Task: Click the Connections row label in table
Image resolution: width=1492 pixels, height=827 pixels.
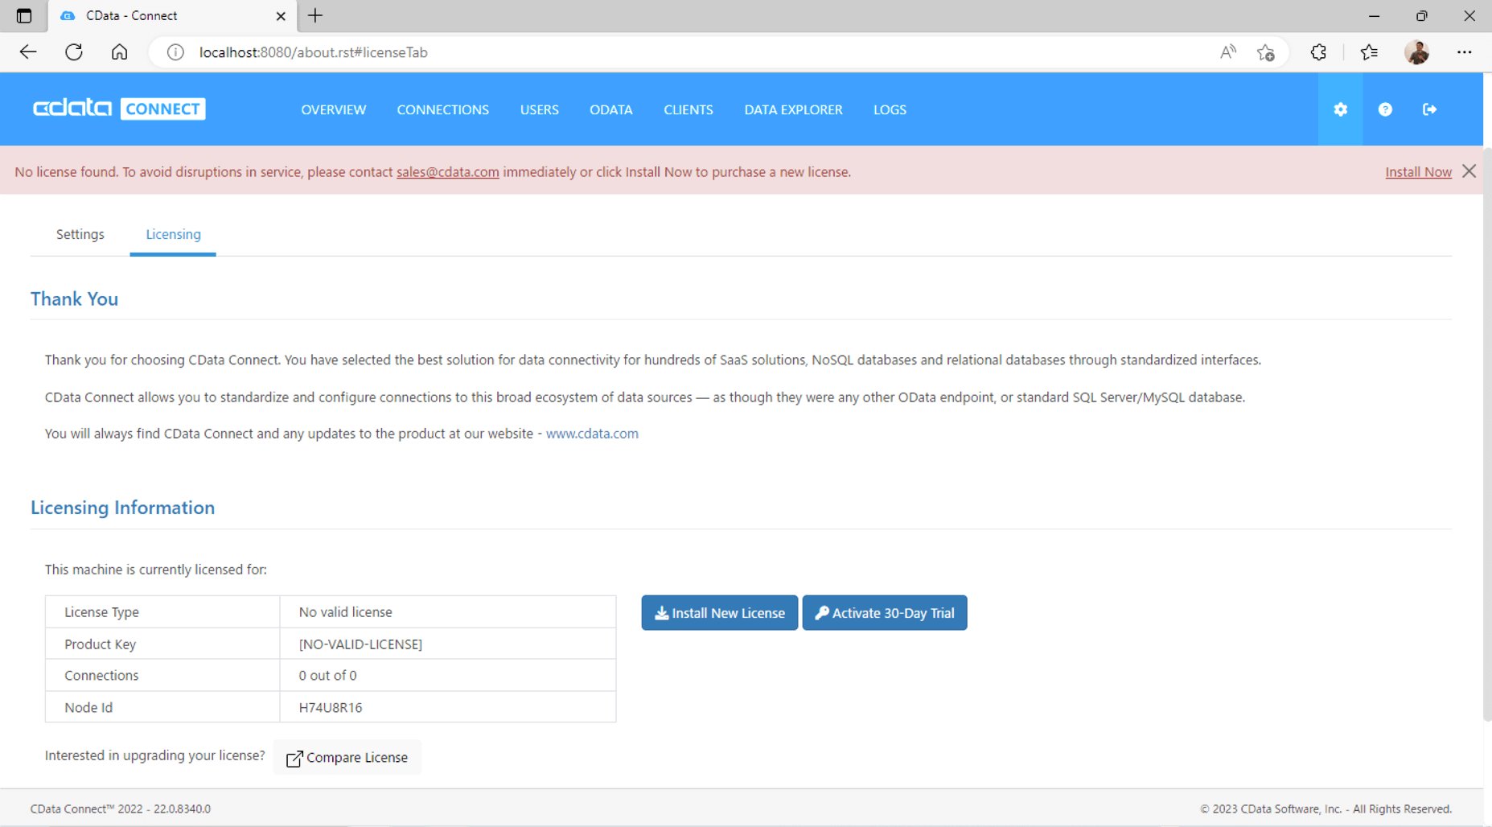Action: 101,676
